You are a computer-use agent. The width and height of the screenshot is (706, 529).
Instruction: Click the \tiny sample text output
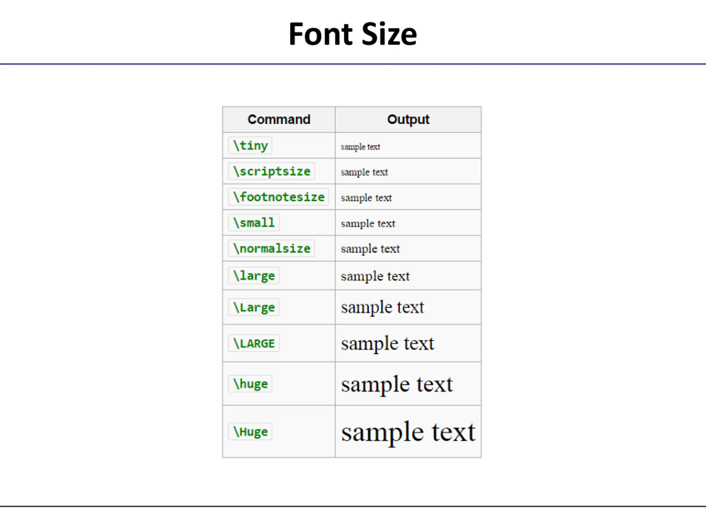pyautogui.click(x=360, y=147)
